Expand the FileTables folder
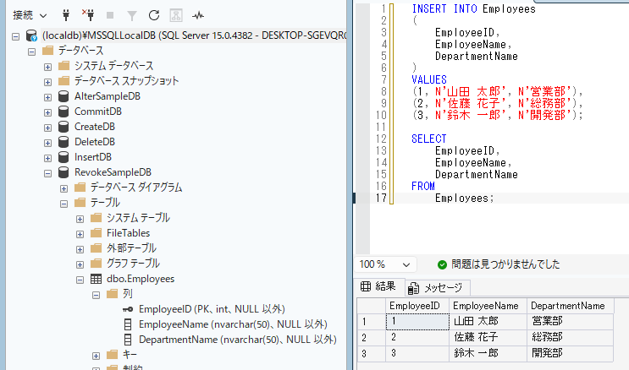Viewport: 629px width, 370px height. (x=80, y=234)
